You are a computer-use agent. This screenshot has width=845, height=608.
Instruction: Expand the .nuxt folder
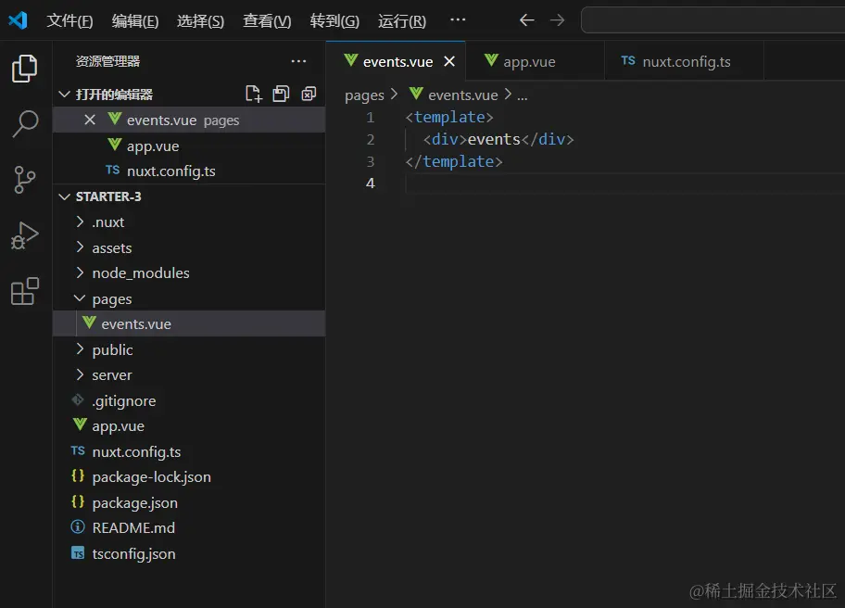click(189, 222)
